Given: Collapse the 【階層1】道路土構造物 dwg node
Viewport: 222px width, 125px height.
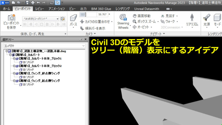Looking at the screenshot, I should (7, 51).
